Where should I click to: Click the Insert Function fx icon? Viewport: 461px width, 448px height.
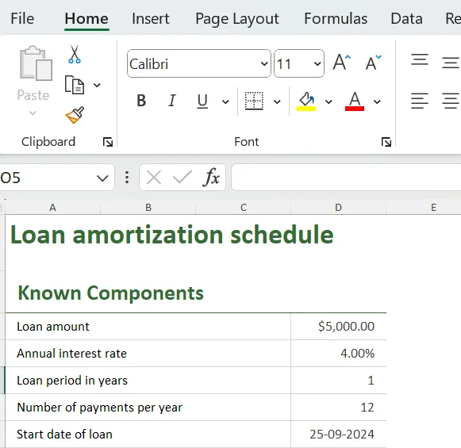[211, 177]
